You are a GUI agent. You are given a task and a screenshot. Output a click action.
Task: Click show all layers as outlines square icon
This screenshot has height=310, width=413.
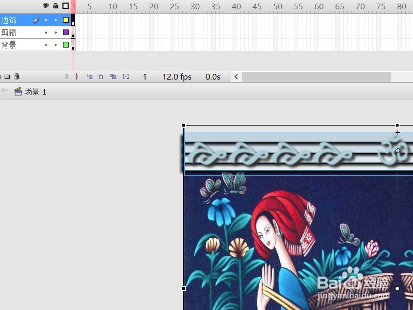[66, 6]
